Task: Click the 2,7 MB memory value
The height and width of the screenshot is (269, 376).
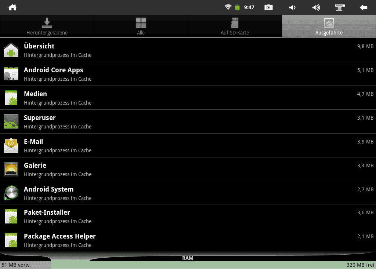Action: click(x=365, y=190)
